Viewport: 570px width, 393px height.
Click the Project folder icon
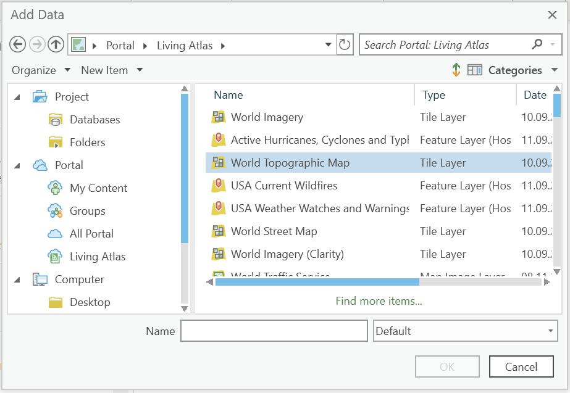[40, 97]
